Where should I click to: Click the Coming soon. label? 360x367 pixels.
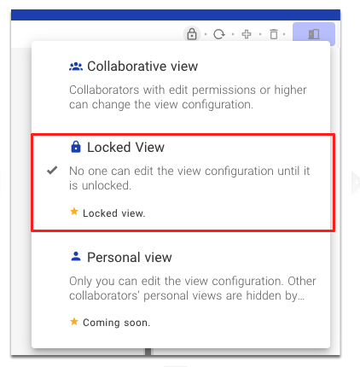click(x=117, y=323)
